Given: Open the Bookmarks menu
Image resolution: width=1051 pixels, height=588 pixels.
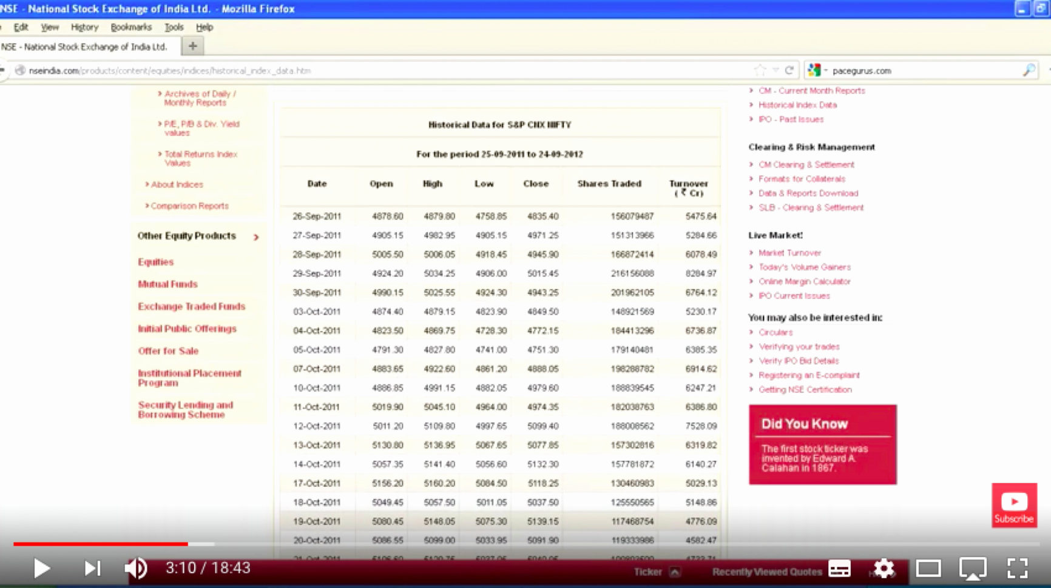Looking at the screenshot, I should click(130, 27).
